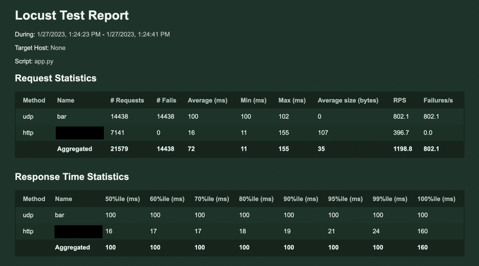This screenshot has width=479, height=266.
Task: Select the Aggregated row in Response Time Statistics
Action: click(x=239, y=247)
